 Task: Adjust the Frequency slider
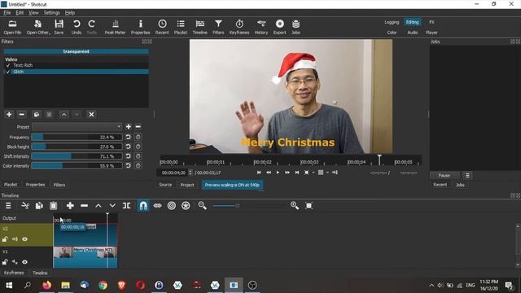coord(77,137)
